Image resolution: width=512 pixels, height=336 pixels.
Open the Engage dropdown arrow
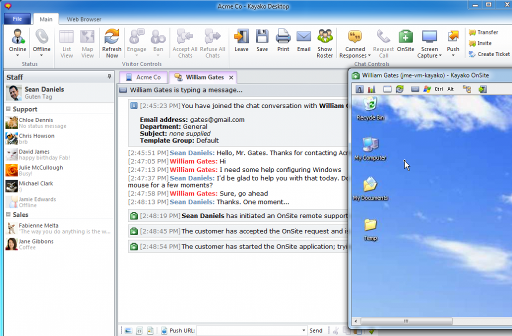pos(136,55)
